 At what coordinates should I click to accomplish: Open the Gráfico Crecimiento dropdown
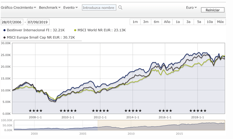pyautogui.click(x=19, y=7)
